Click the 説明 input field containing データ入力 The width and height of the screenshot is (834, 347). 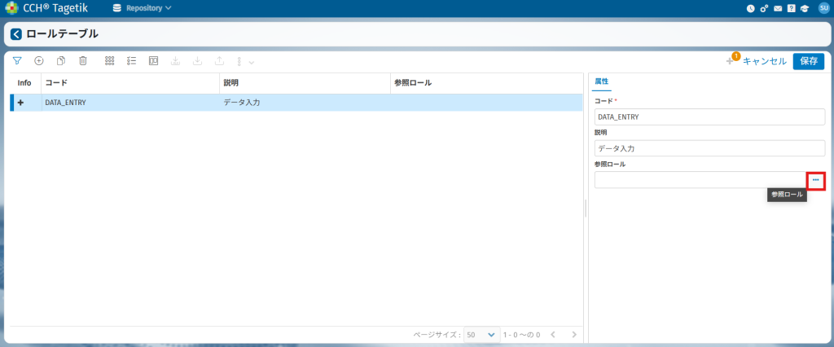[x=709, y=148]
